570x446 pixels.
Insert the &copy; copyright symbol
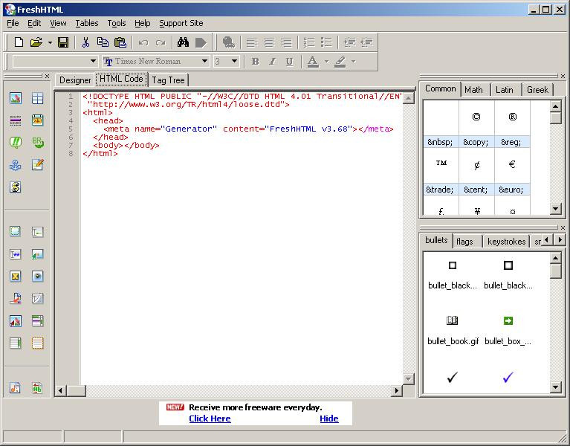click(x=476, y=124)
